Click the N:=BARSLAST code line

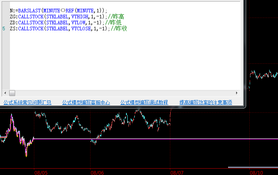pyautogui.click(x=59, y=11)
